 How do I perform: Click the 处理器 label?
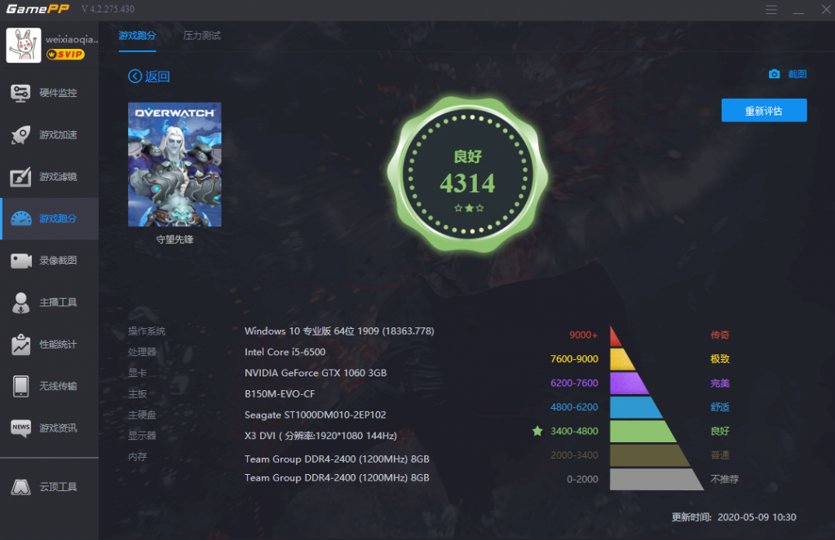142,352
